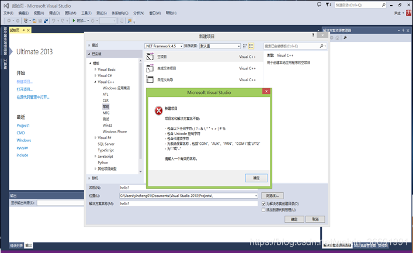This screenshot has height=253, width=413.
Task: Click the refresh icon in the toolbar
Action: point(92,20)
